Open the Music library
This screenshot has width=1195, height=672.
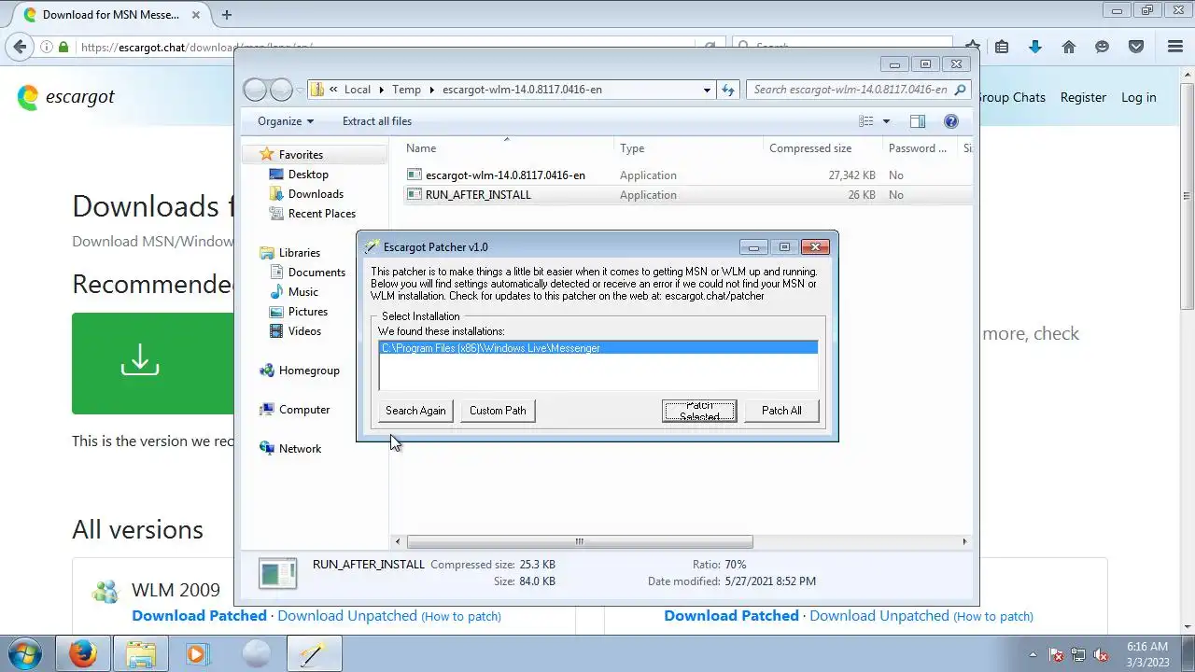coord(303,292)
